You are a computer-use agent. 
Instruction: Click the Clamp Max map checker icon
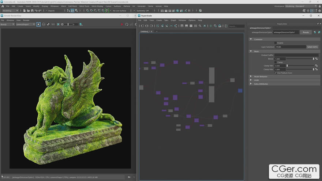point(317,69)
